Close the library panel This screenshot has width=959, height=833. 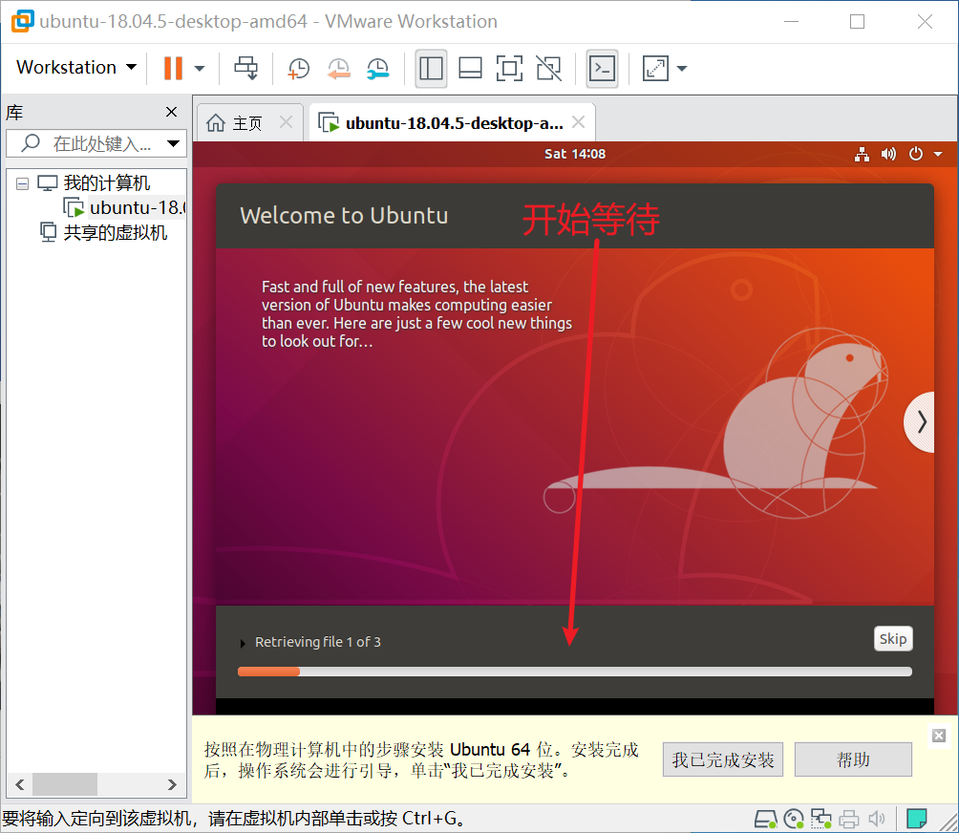[171, 112]
